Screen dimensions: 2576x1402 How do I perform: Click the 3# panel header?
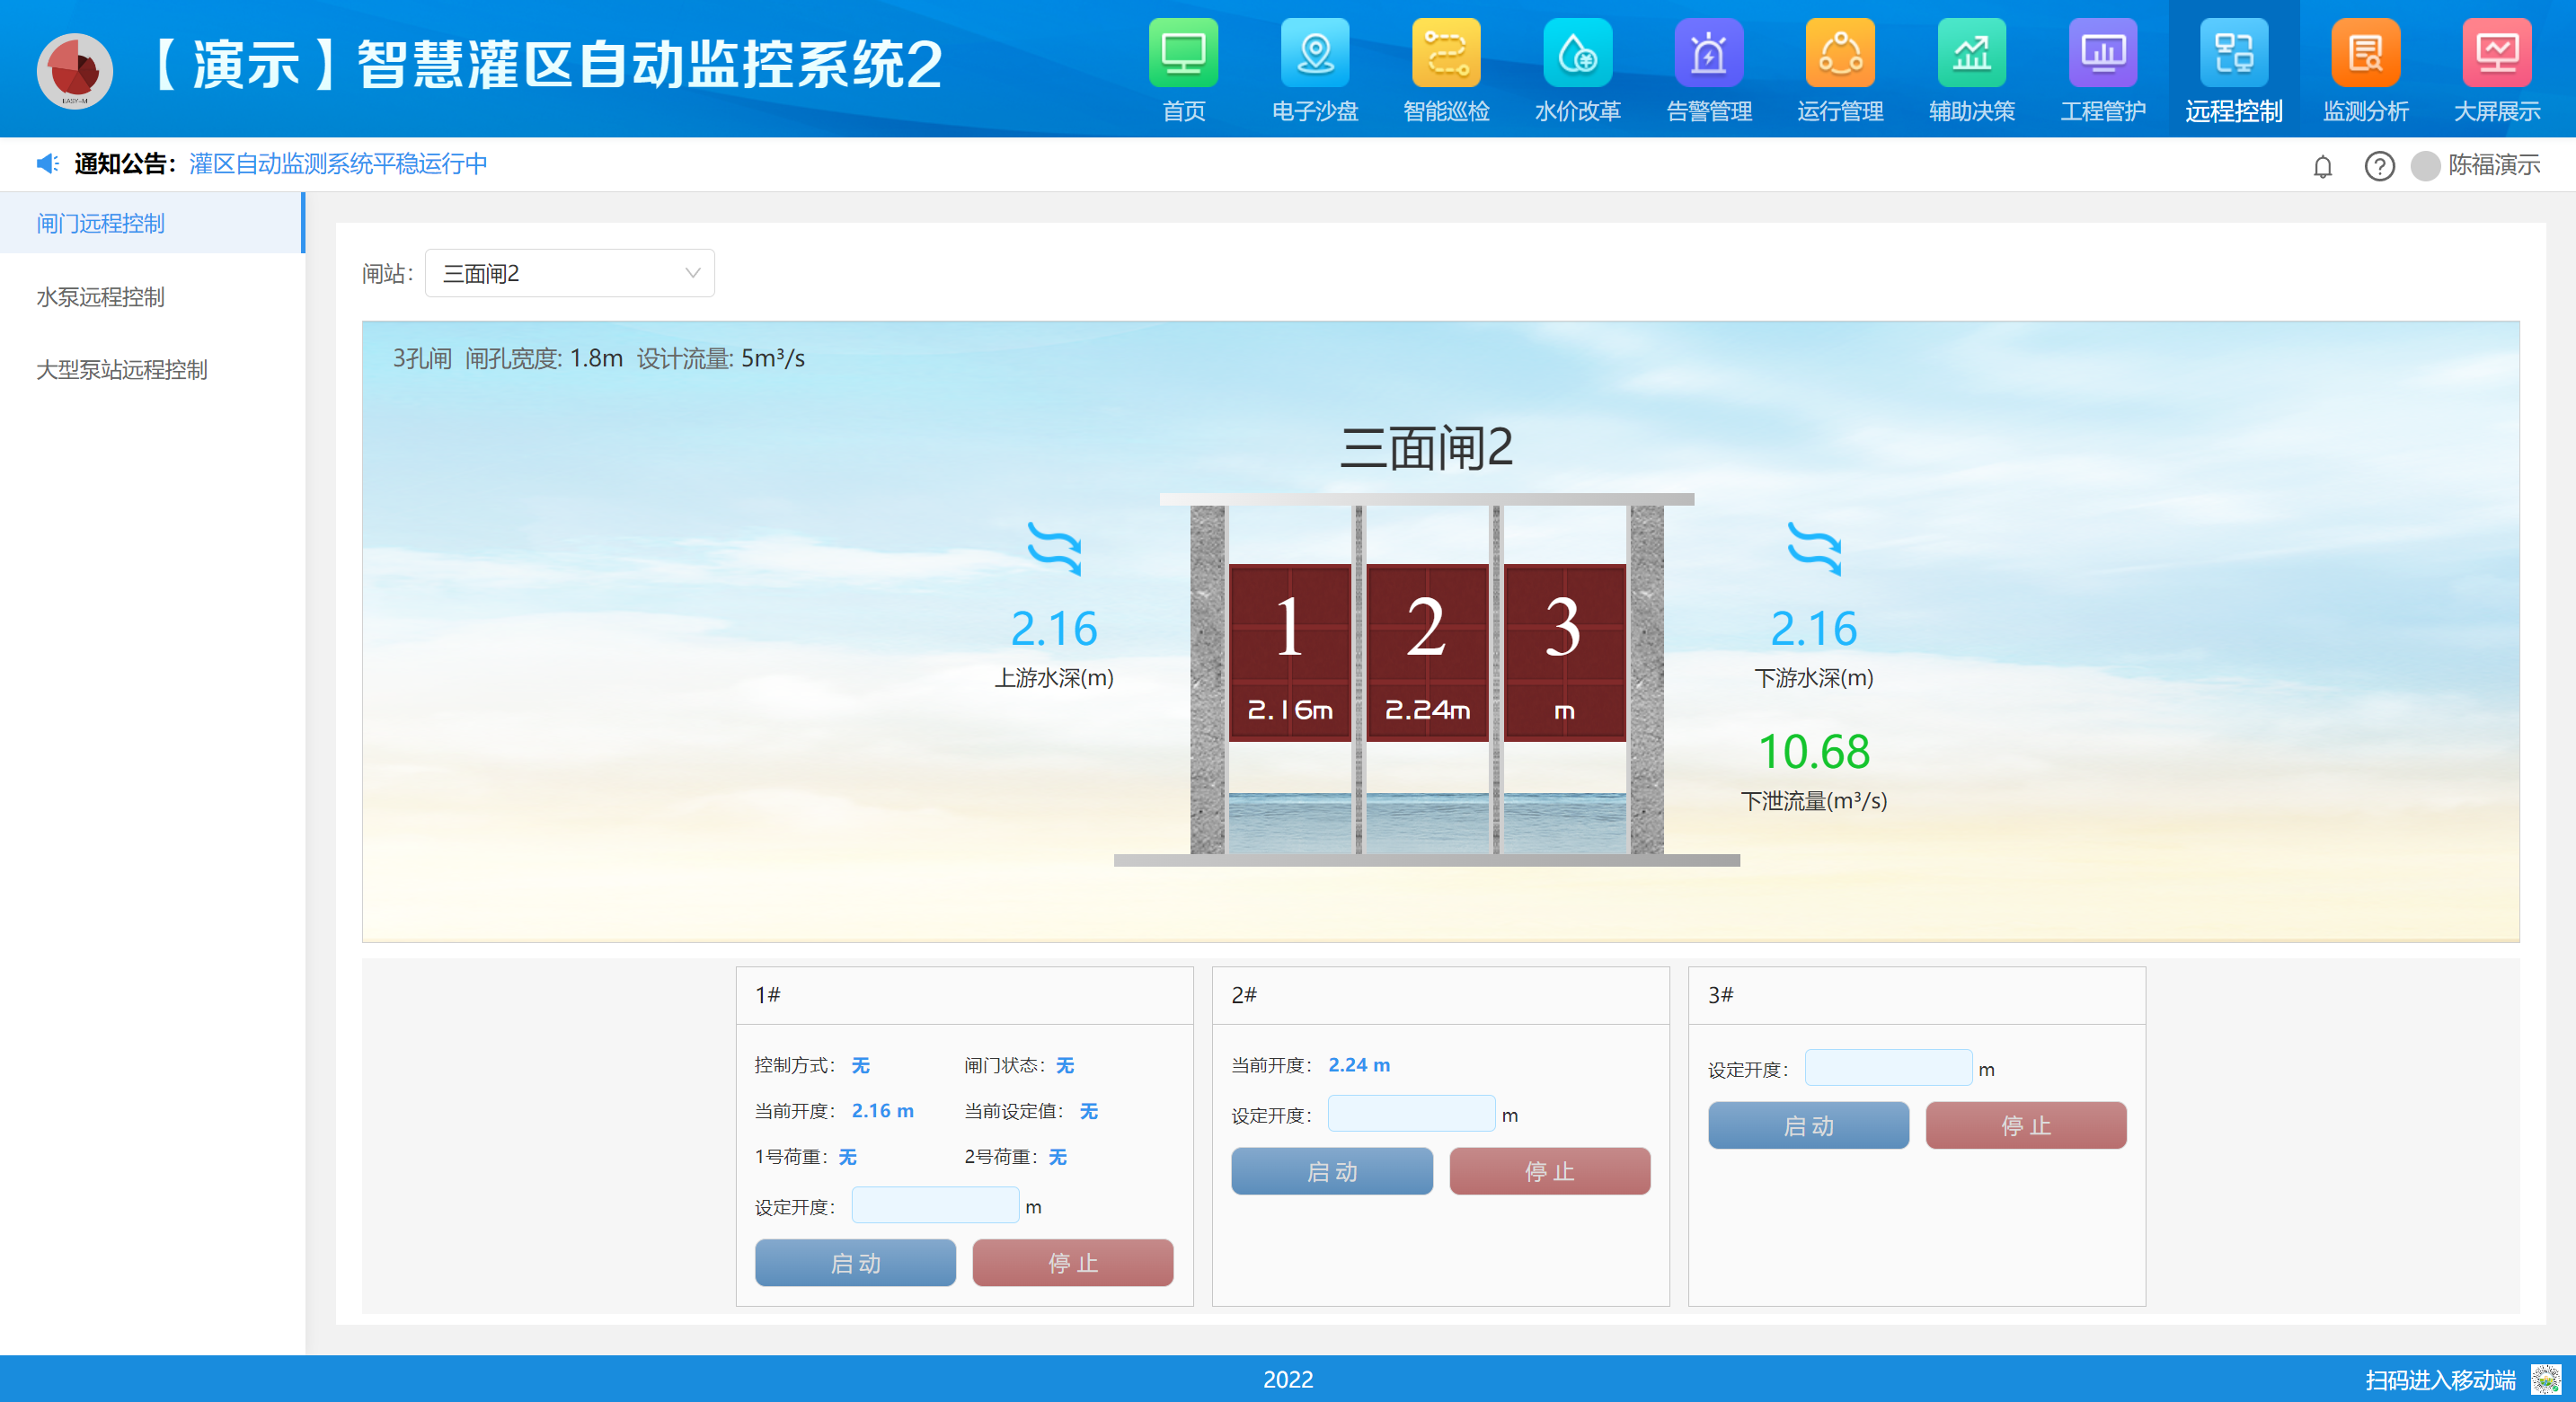pyautogui.click(x=1916, y=994)
